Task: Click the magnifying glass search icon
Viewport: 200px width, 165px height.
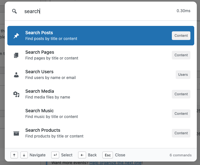Action: 14,11
